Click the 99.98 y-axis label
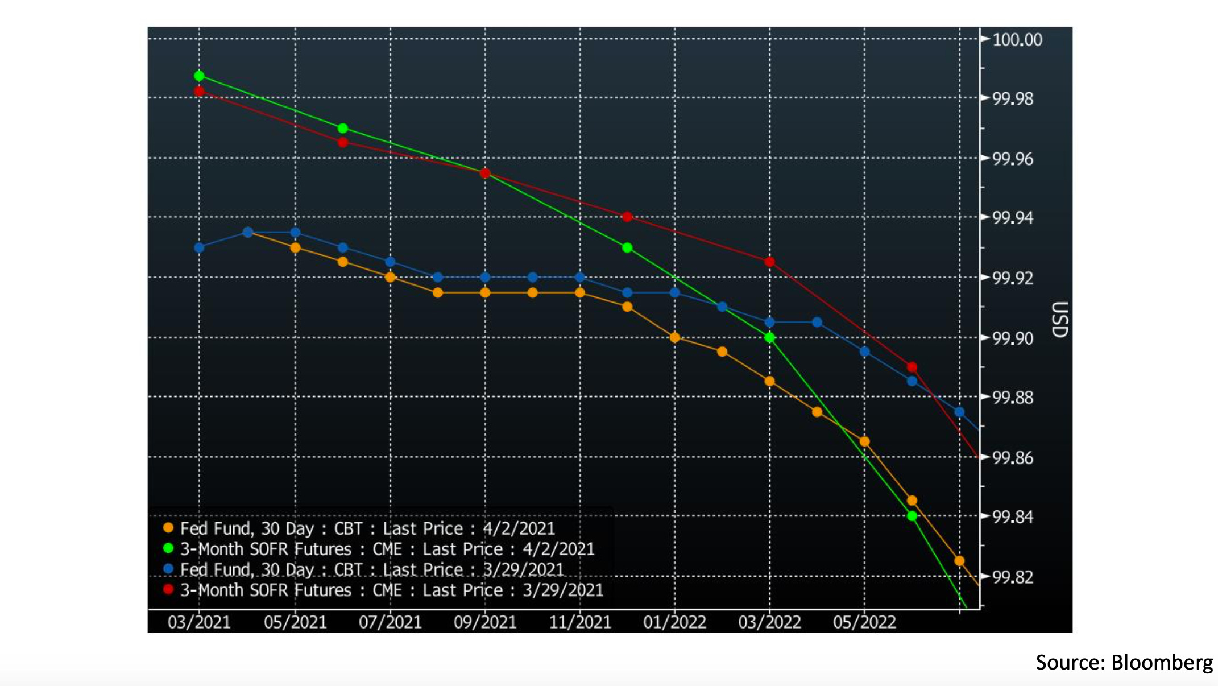 click(x=1013, y=99)
